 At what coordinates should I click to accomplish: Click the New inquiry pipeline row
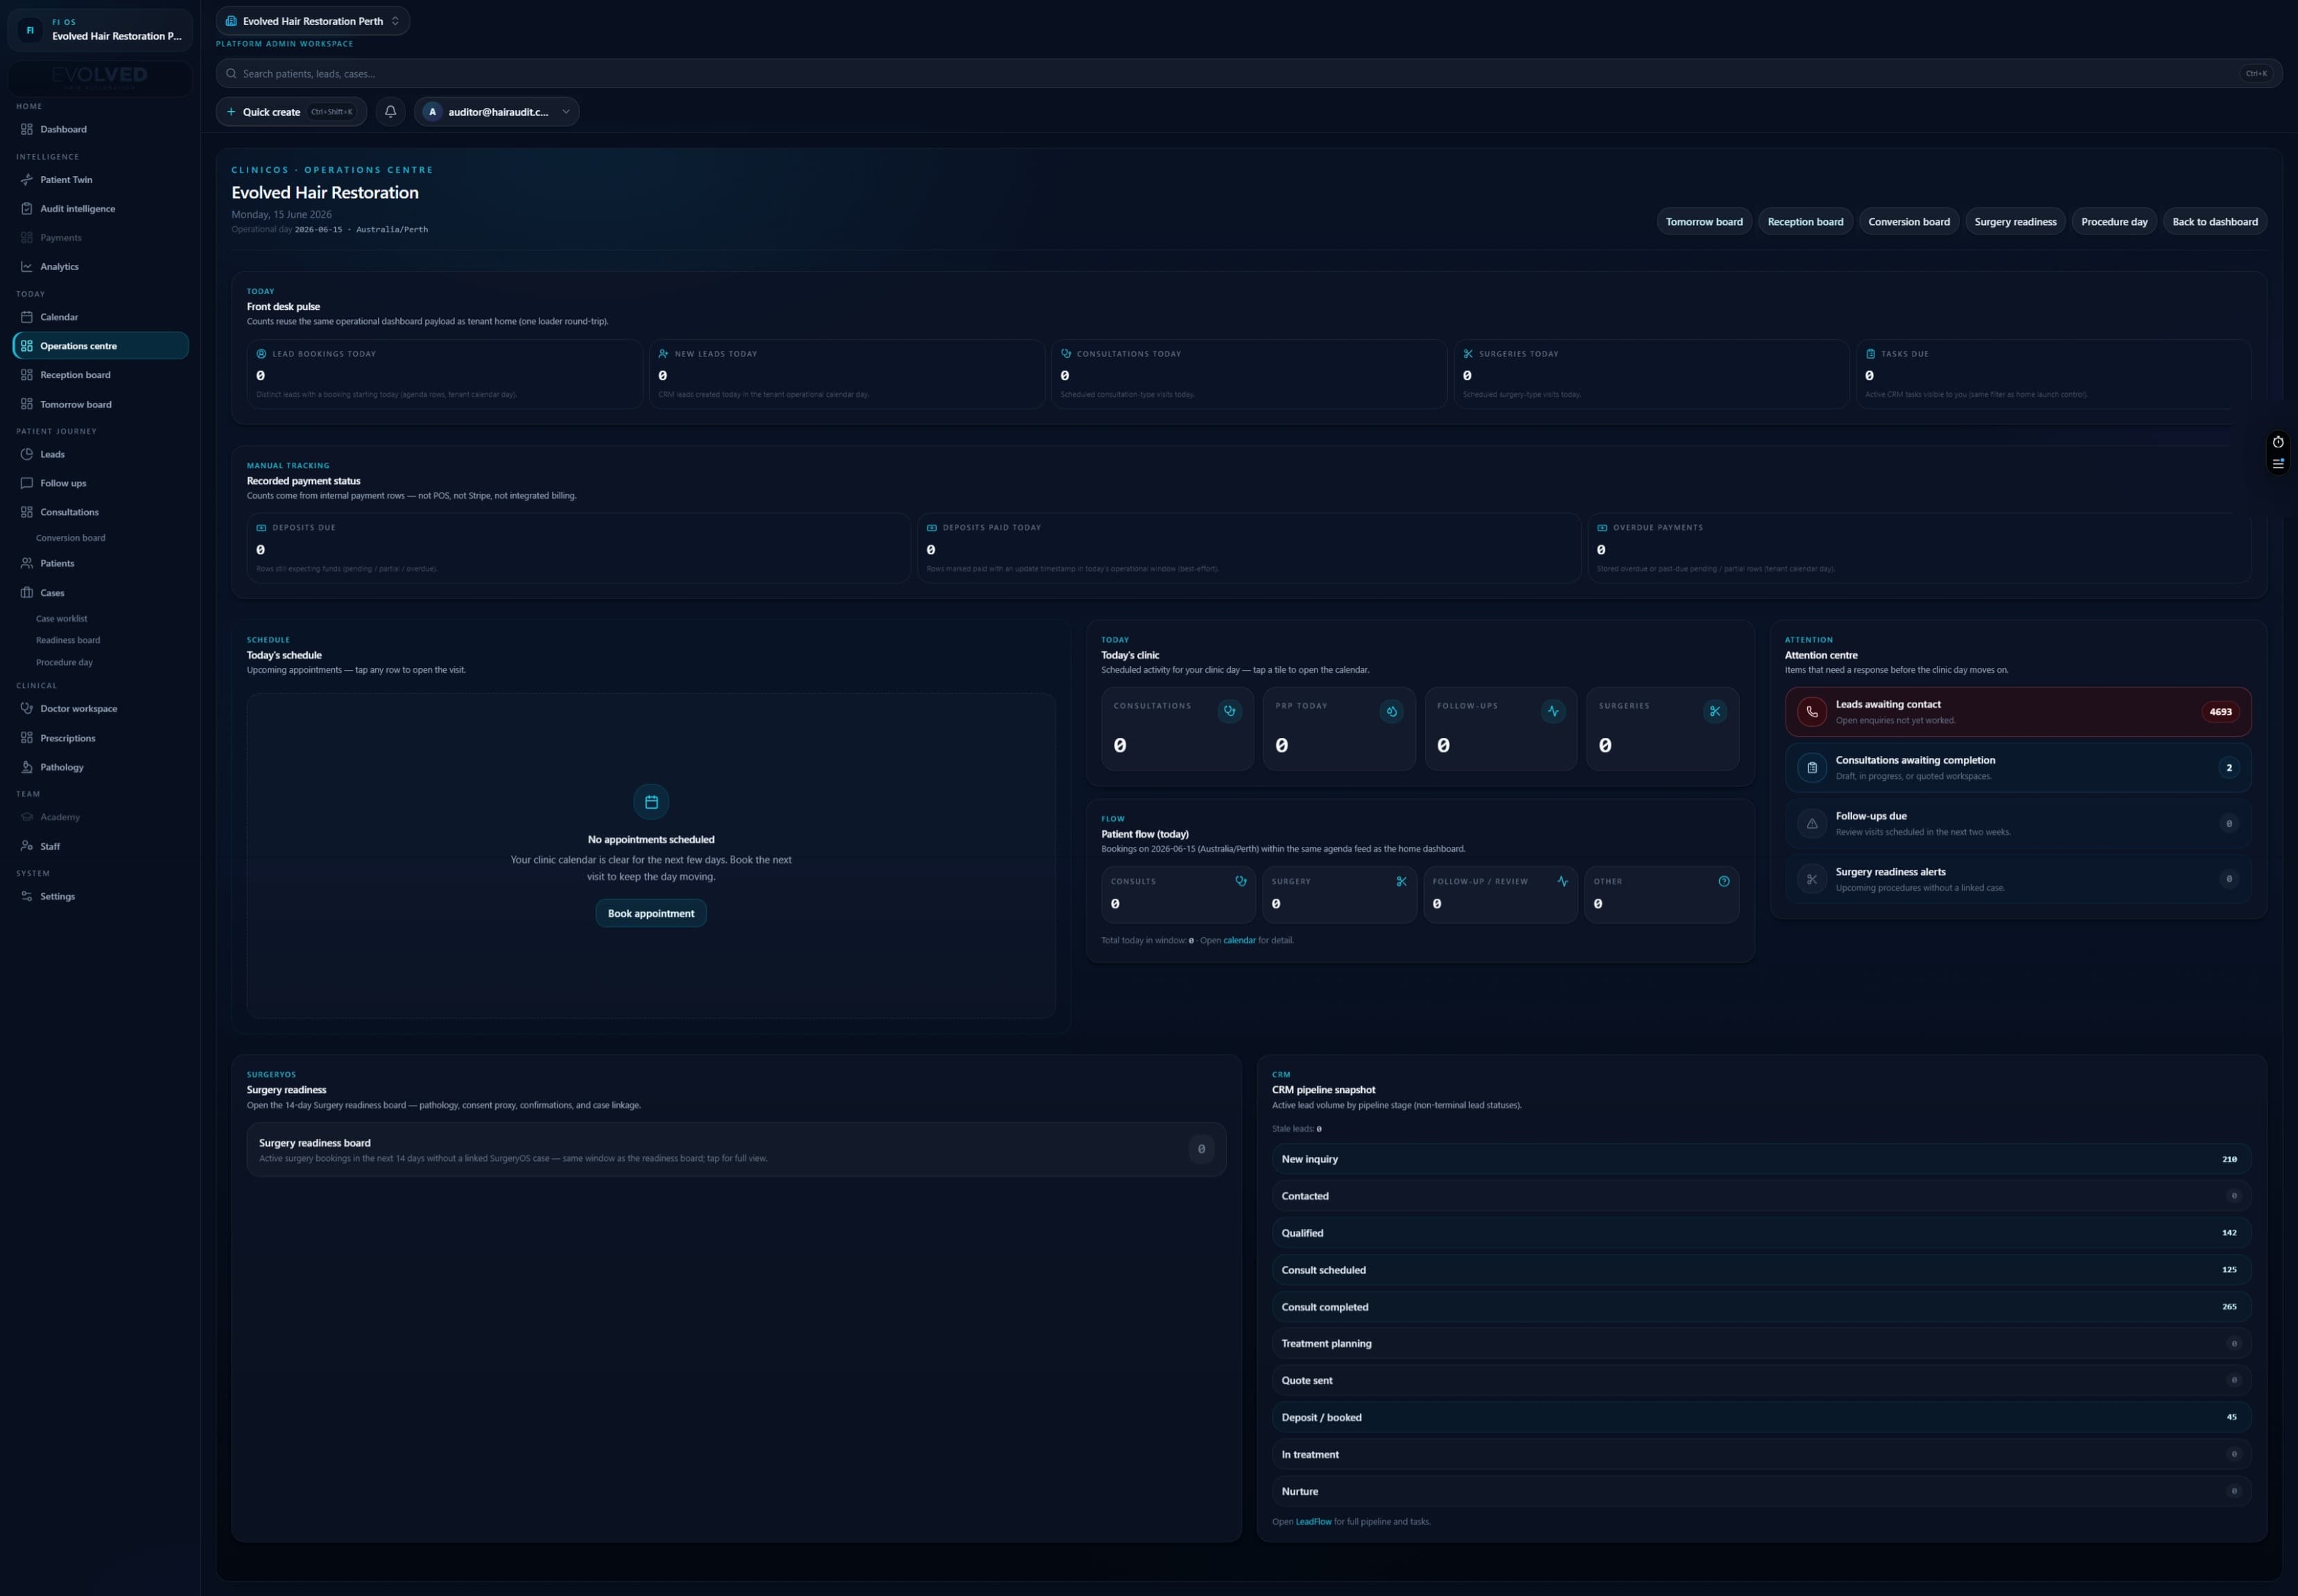(1761, 1159)
